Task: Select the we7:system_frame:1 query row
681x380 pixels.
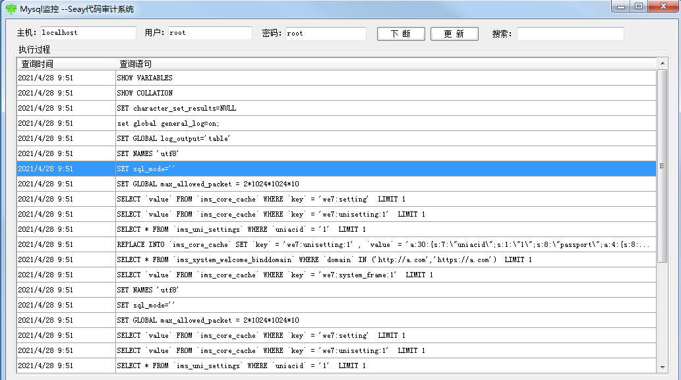Action: tap(337, 275)
